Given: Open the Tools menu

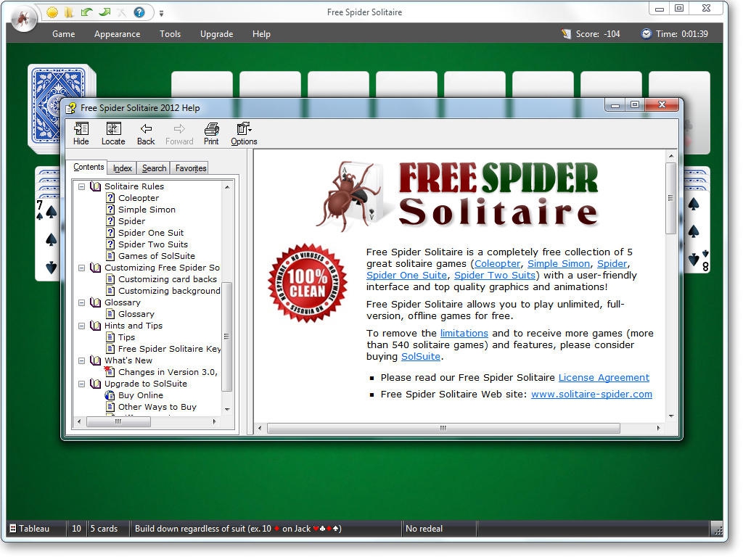Looking at the screenshot, I should 170,34.
